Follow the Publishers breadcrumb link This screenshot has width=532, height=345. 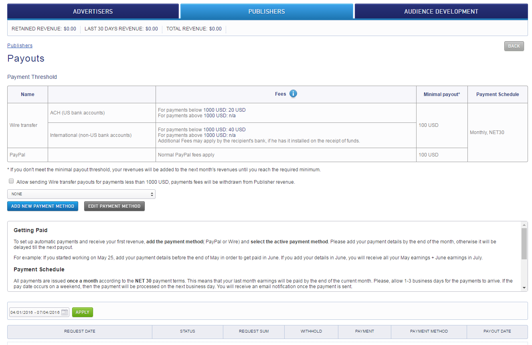20,46
